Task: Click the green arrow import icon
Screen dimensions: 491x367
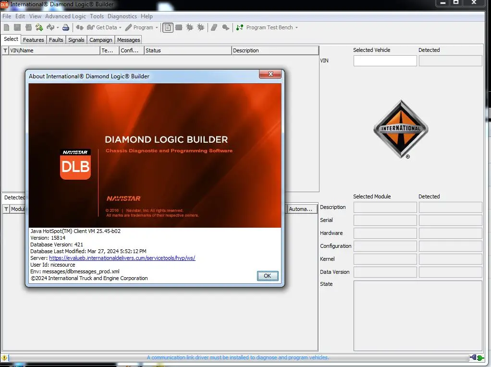Action: click(x=39, y=27)
